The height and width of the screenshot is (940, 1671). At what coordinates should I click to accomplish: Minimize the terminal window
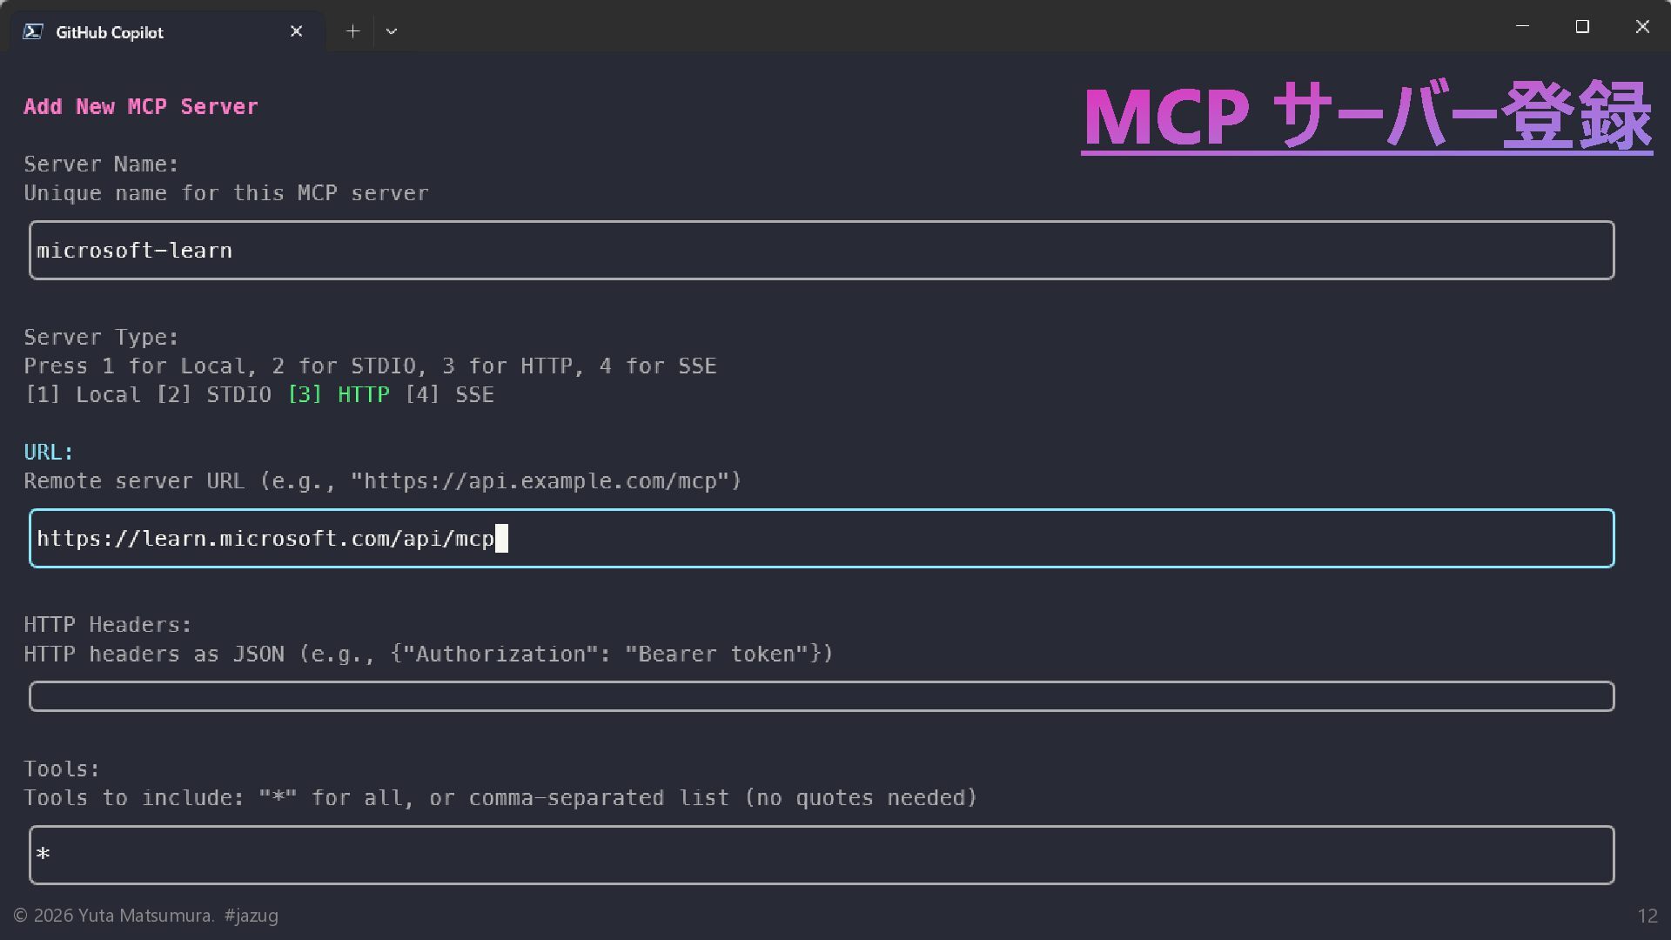pos(1522,27)
